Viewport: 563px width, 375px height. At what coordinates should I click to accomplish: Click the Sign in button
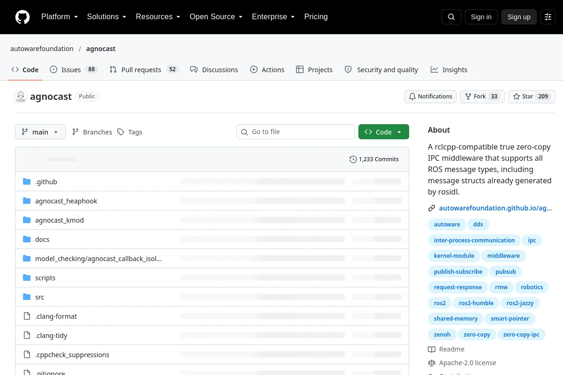point(481,17)
